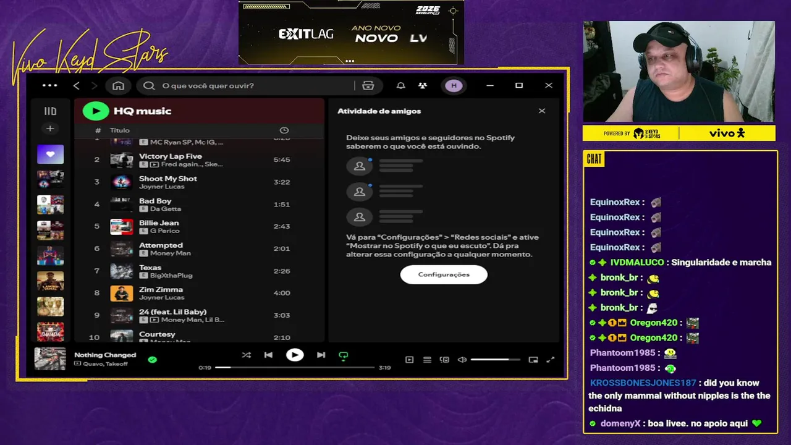Open connect to a device icon
Image resolution: width=791 pixels, height=445 pixels.
[444, 360]
